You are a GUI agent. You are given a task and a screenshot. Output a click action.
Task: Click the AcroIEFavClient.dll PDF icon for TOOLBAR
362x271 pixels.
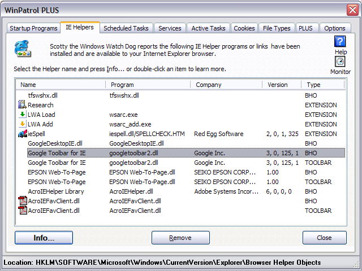22,211
